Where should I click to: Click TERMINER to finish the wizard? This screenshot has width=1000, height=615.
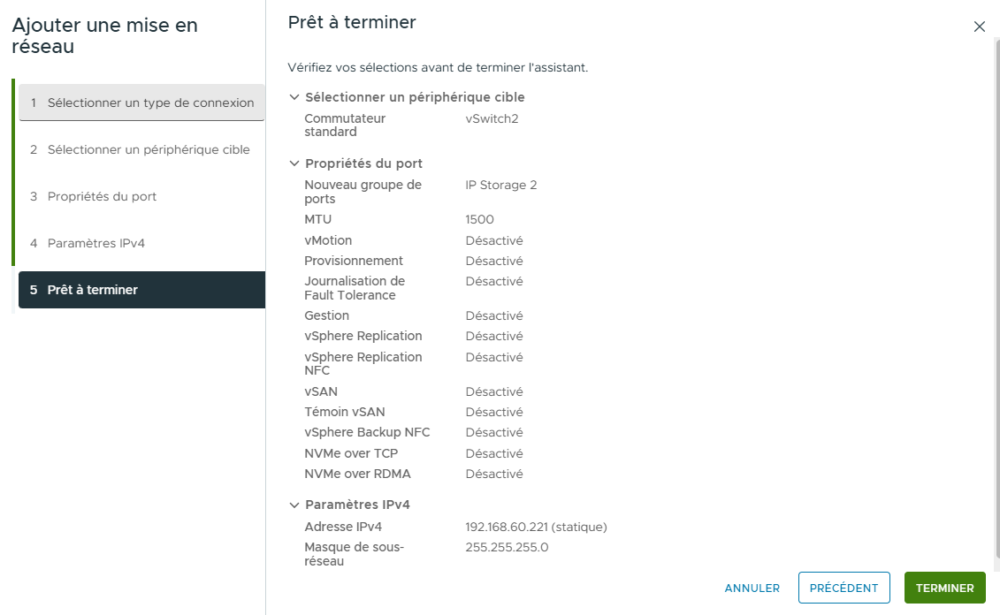point(944,588)
